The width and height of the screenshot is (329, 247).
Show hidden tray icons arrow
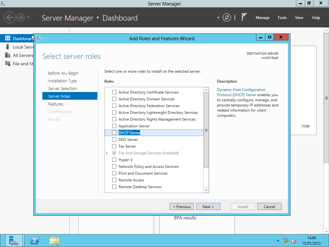point(278,241)
